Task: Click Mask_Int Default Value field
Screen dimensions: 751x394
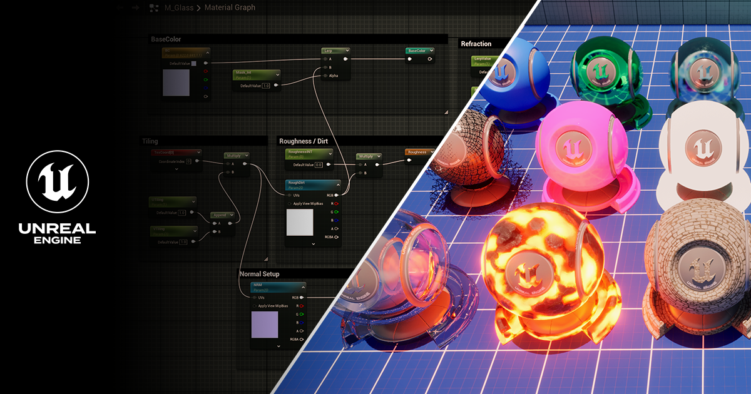Action: point(265,86)
